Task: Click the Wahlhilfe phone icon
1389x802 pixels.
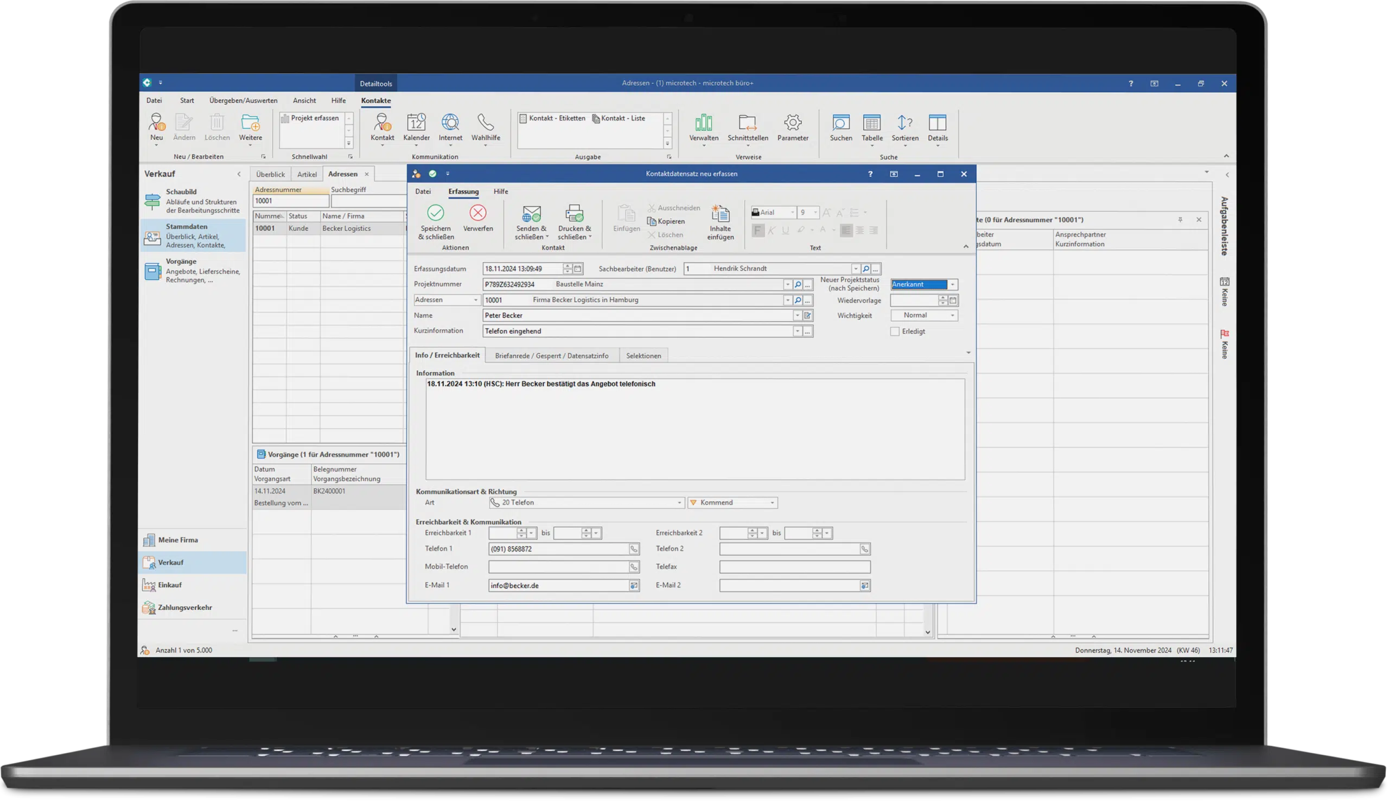Action: coord(485,123)
